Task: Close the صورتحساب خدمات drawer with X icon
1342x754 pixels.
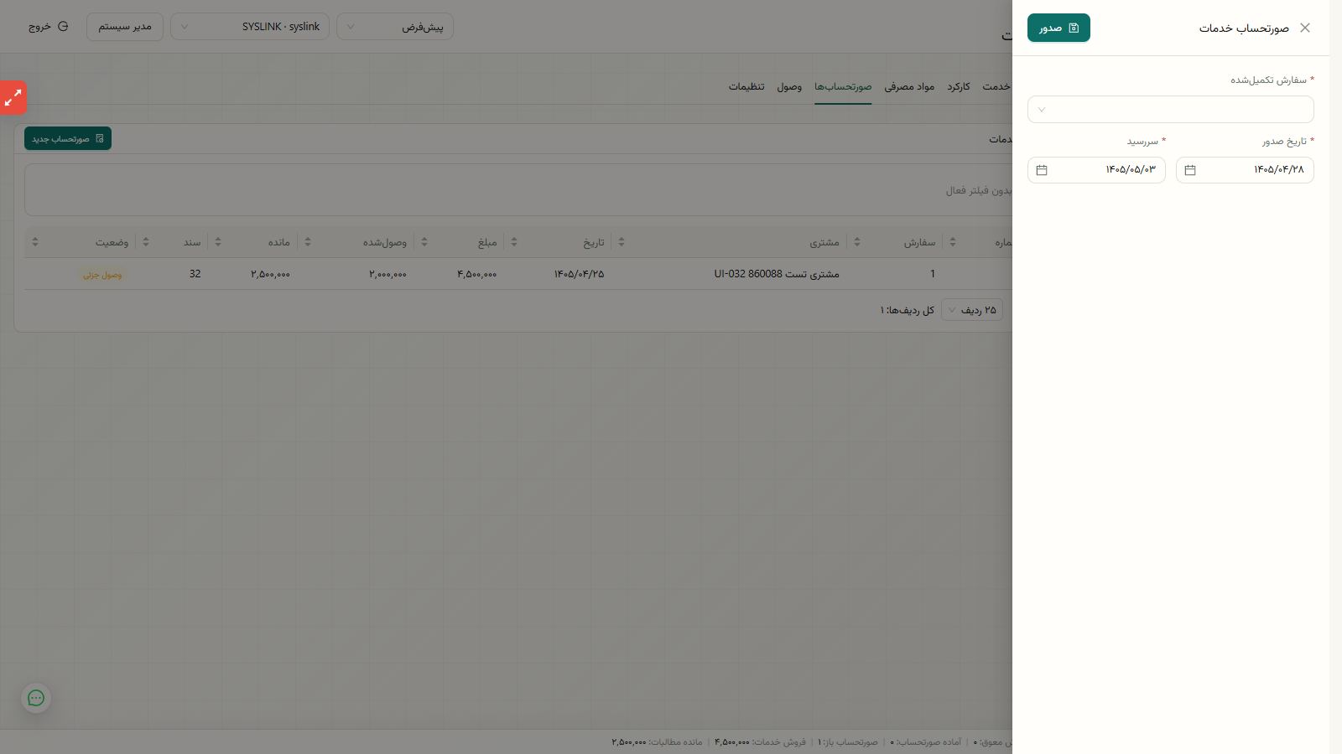Action: (1305, 28)
